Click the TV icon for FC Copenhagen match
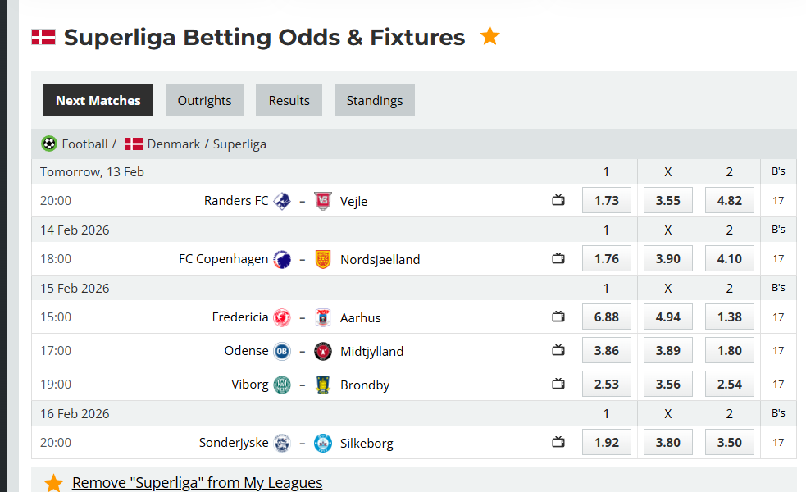The width and height of the screenshot is (806, 492). pyautogui.click(x=558, y=258)
